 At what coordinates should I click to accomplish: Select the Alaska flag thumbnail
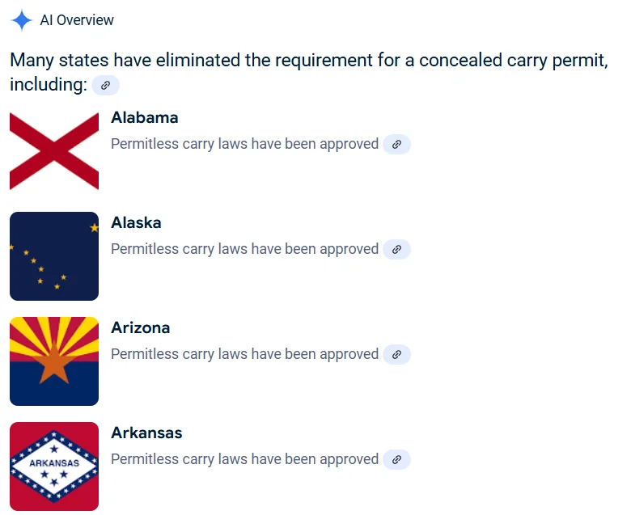point(54,256)
